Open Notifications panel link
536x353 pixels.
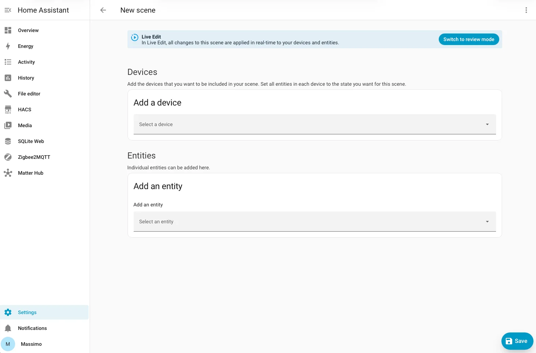coord(45,328)
